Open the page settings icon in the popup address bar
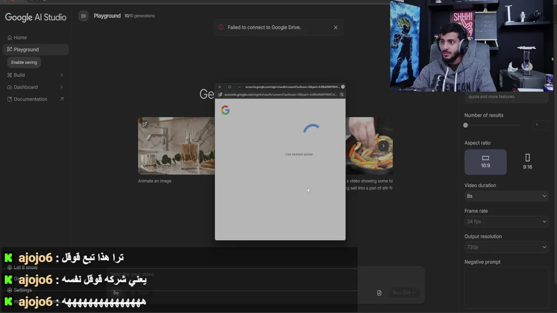The width and height of the screenshot is (557, 313). click(342, 94)
